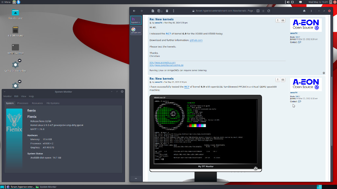Switch to the google.com side tab
Viewport: 337px width, 189px height.
pyautogui.click(x=136, y=31)
